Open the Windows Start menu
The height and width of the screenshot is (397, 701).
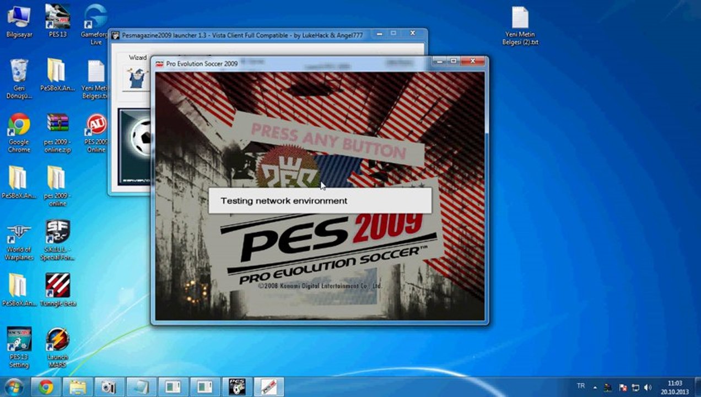point(14,387)
